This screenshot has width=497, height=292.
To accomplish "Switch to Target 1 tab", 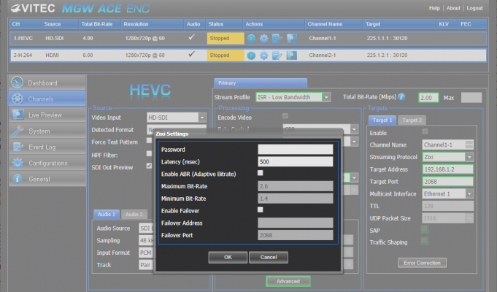I will point(382,120).
